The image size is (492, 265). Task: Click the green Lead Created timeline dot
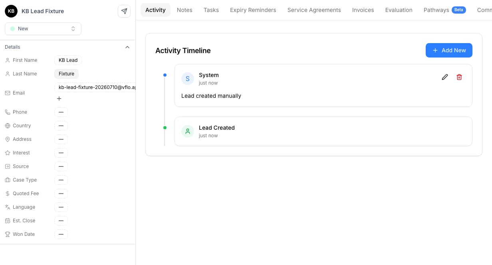(x=165, y=128)
